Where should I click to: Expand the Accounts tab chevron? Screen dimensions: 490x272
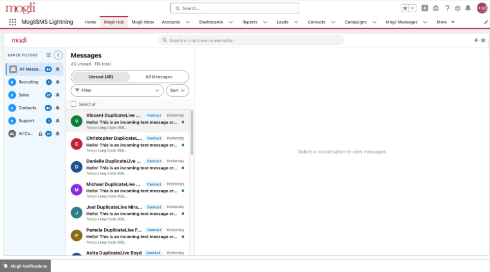188,22
